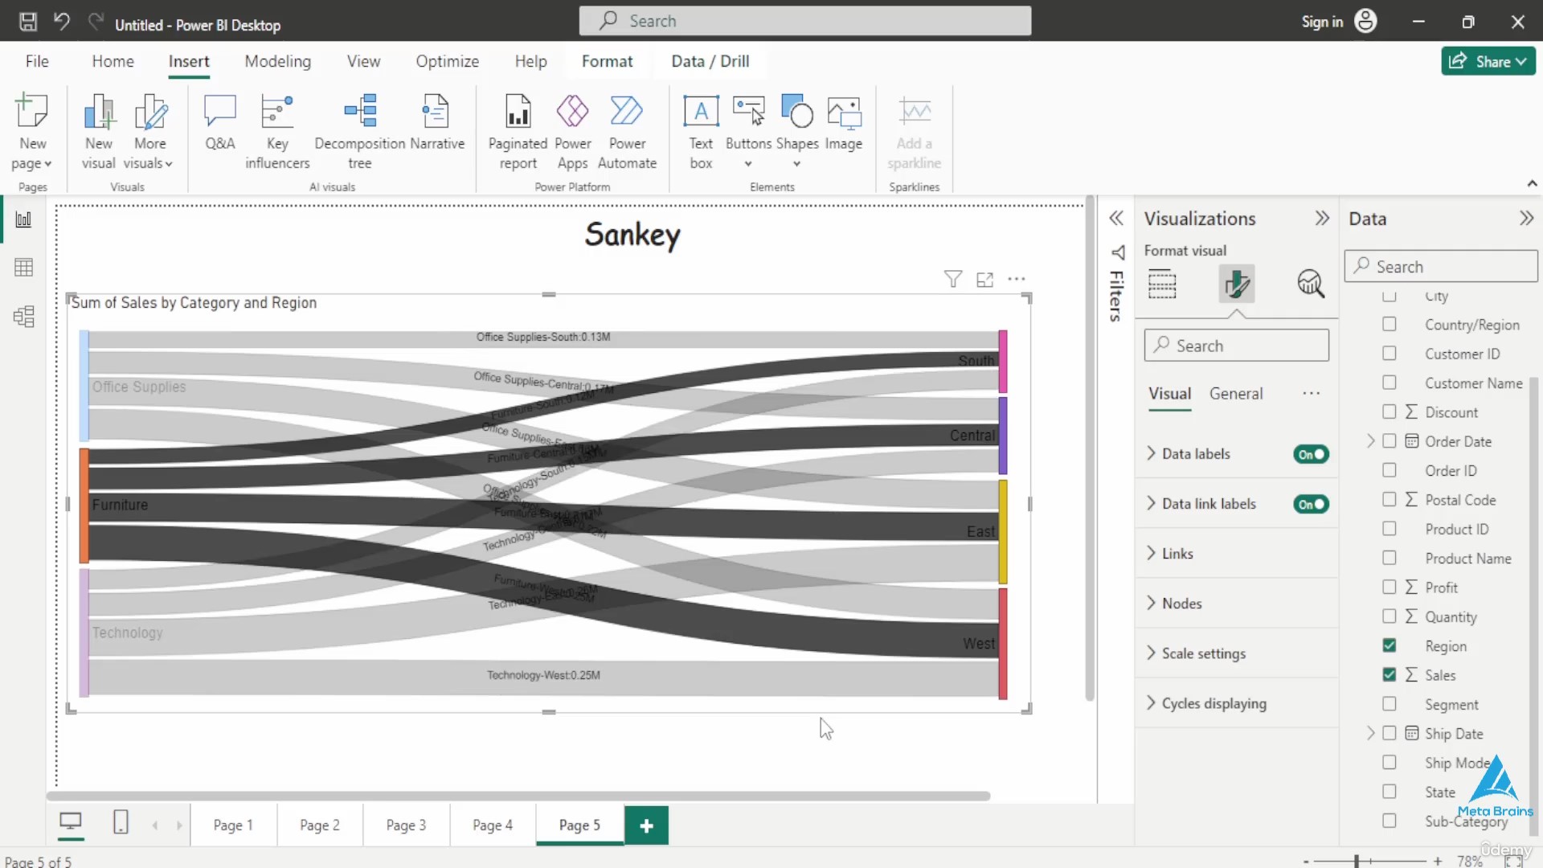Check the Quantity field

click(x=1390, y=616)
